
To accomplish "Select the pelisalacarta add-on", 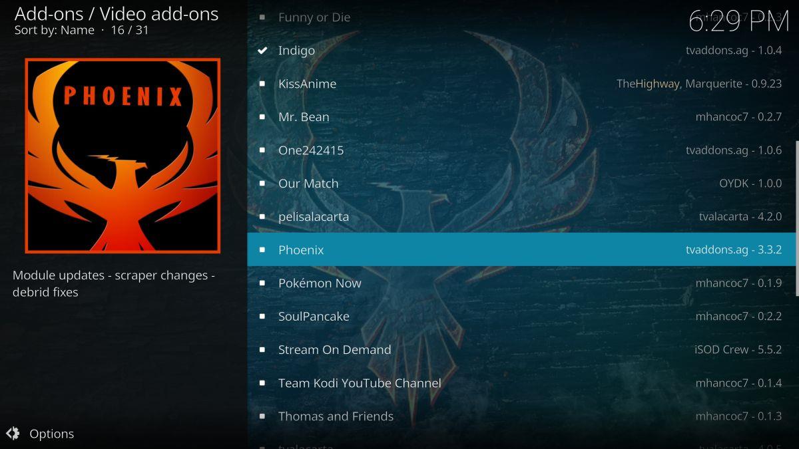I will pos(523,216).
